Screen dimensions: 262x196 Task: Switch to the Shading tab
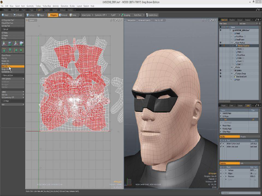click(x=232, y=20)
